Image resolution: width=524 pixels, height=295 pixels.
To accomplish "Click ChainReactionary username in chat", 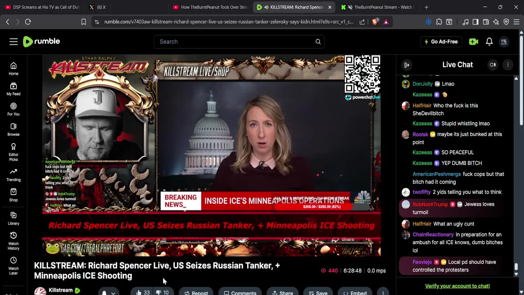I will (x=433, y=234).
